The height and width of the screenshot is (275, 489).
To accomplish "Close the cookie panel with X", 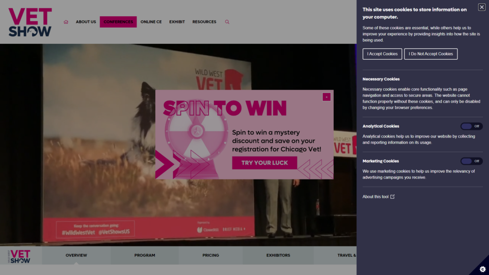I will click(x=481, y=7).
